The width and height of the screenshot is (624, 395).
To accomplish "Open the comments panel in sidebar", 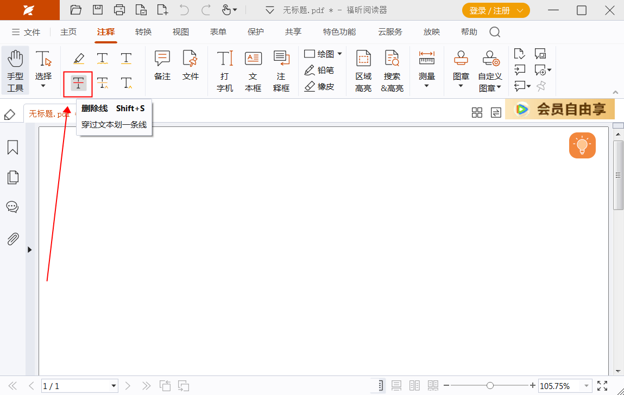I will pos(12,207).
